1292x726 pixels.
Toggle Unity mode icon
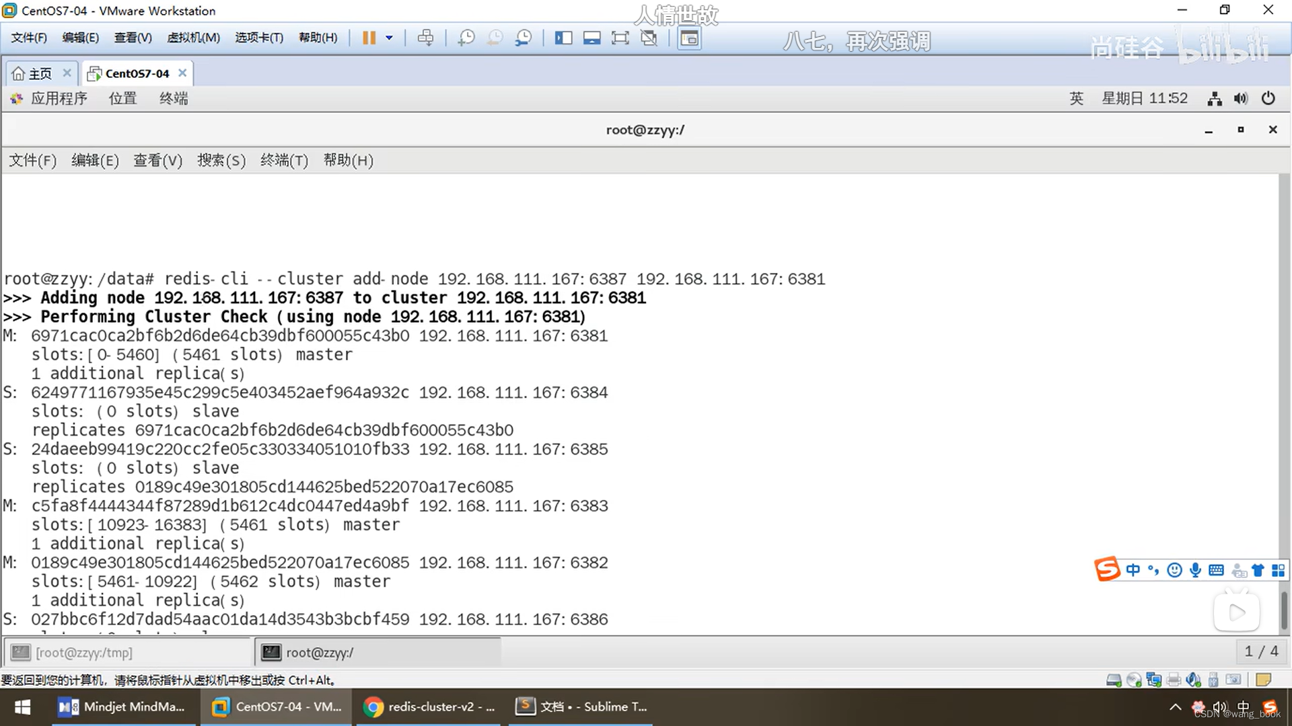pos(649,38)
